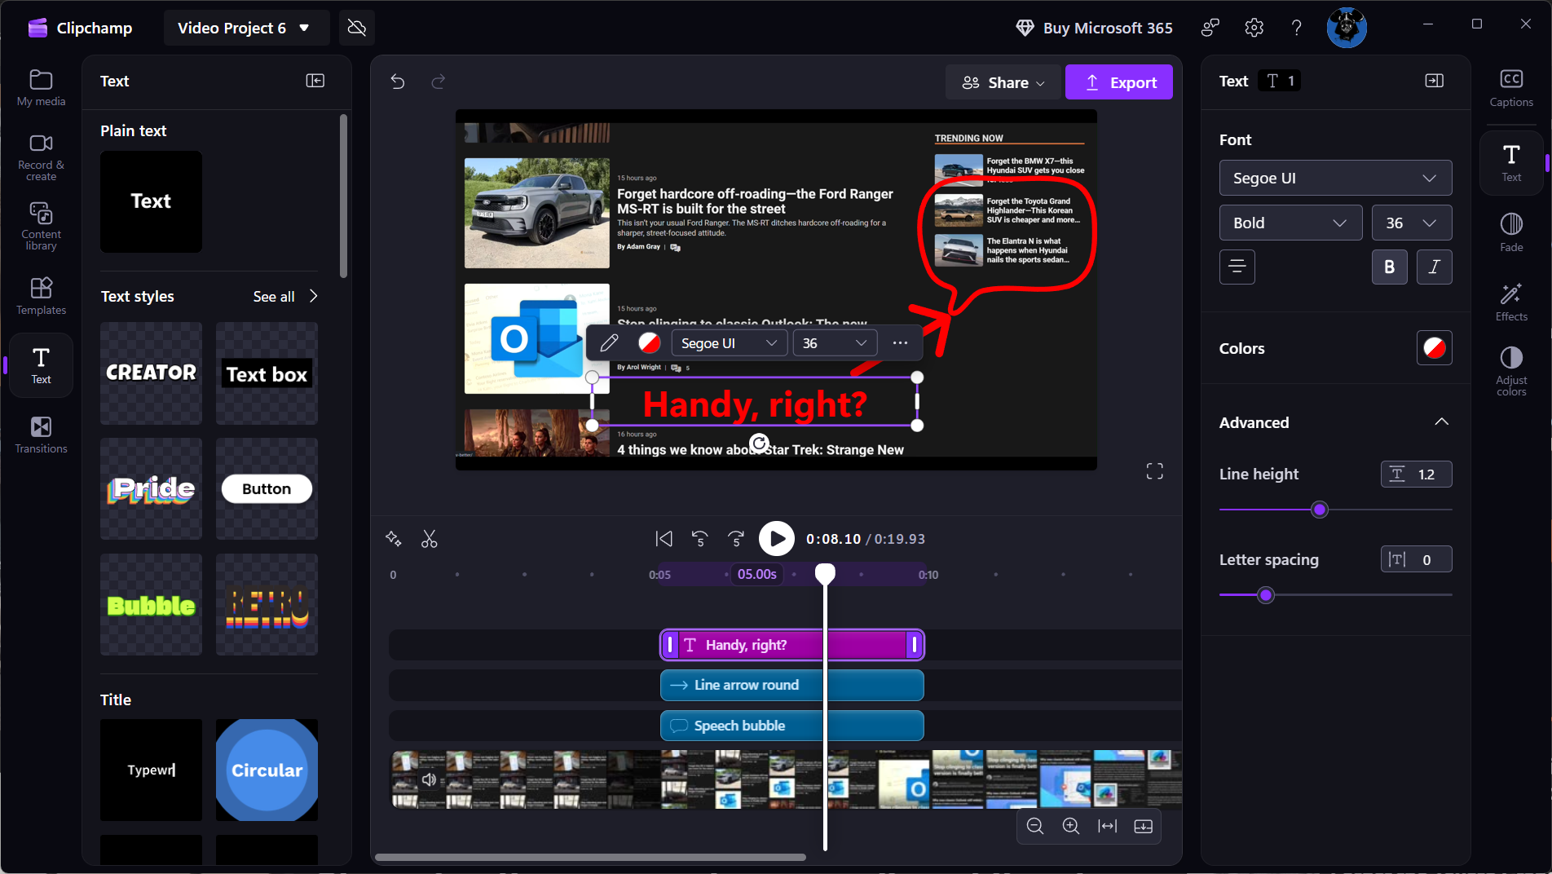Image resolution: width=1552 pixels, height=874 pixels.
Task: Select Line arrow round timeline clip
Action: coord(792,685)
